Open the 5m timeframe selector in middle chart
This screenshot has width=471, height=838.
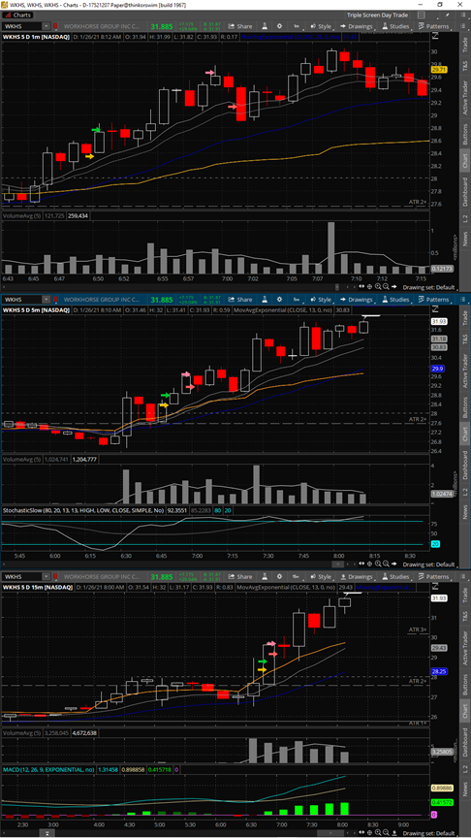pyautogui.click(x=296, y=300)
